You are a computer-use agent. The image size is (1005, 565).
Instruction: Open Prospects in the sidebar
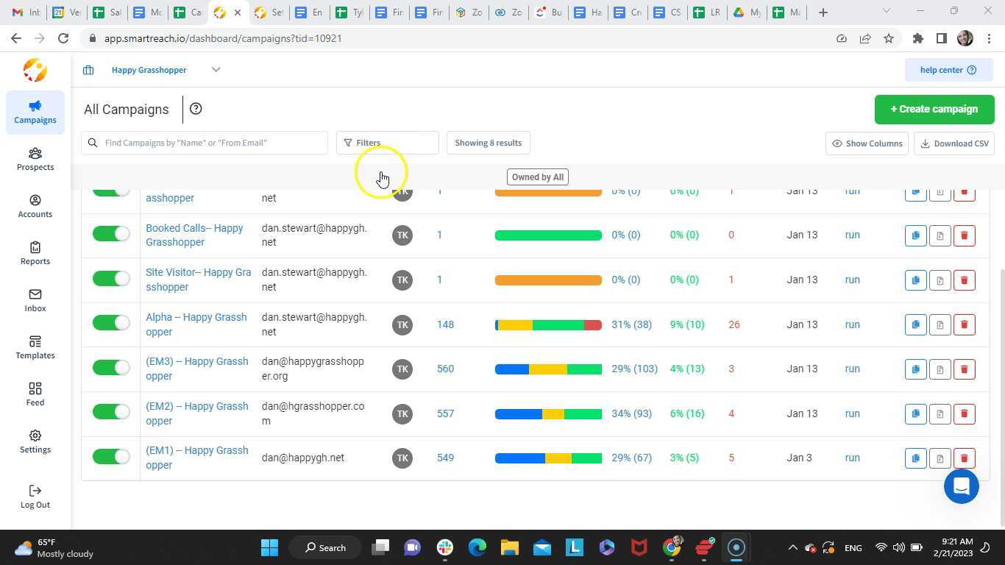point(35,159)
